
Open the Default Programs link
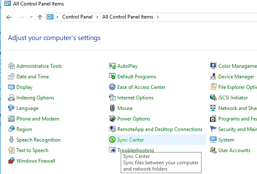click(x=137, y=77)
